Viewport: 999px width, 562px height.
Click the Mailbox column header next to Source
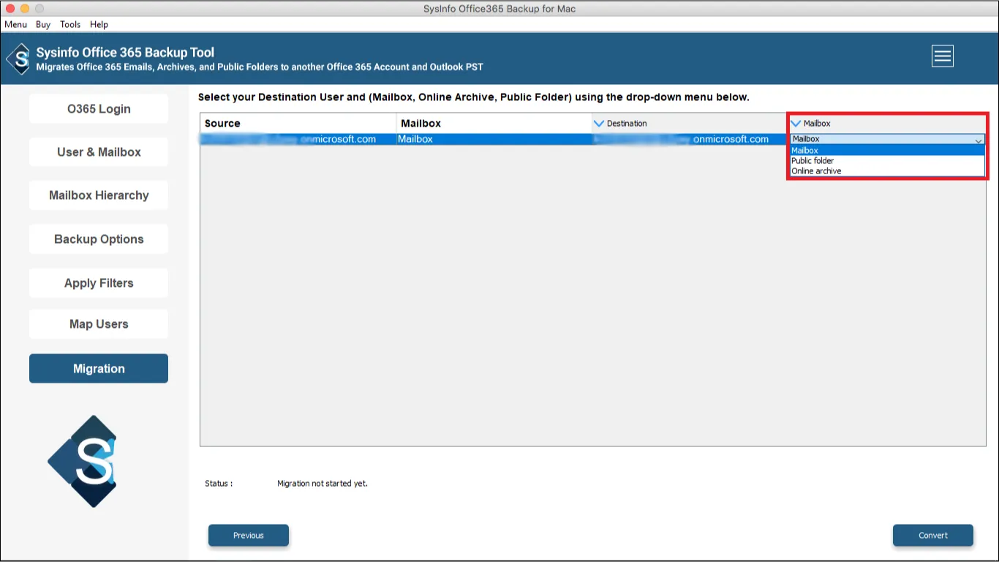click(494, 124)
